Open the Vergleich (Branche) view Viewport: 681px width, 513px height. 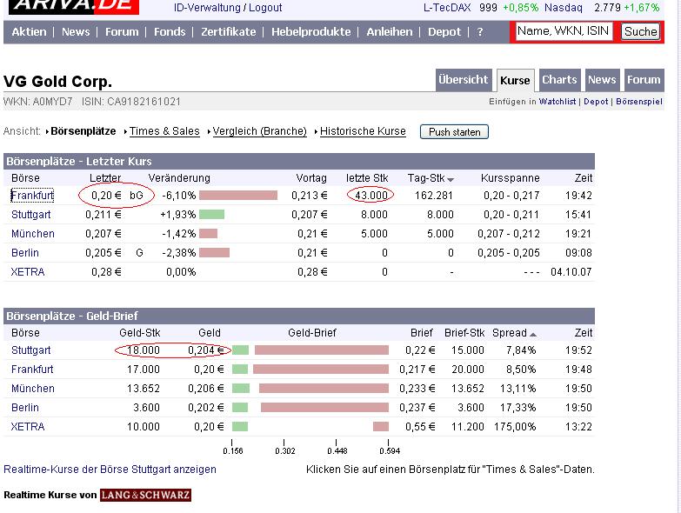pyautogui.click(x=260, y=131)
